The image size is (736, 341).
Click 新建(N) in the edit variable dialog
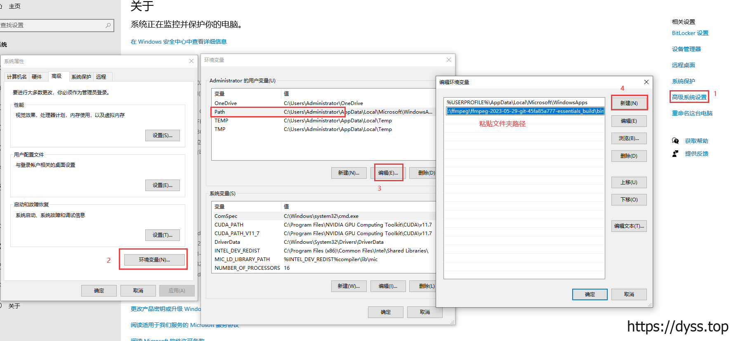tap(629, 103)
